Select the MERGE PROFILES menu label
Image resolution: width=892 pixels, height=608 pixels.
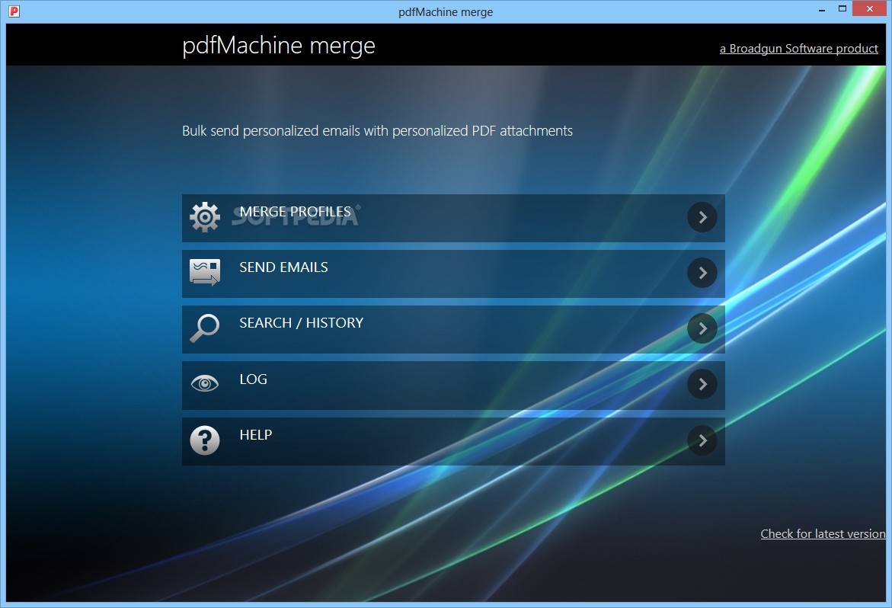296,212
